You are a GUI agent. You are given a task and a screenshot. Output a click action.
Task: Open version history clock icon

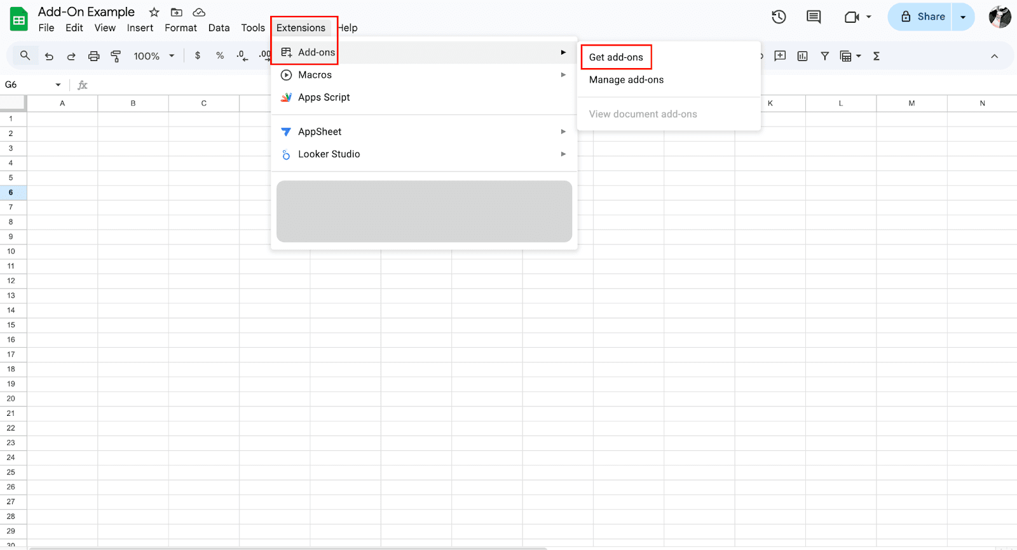[x=779, y=17]
